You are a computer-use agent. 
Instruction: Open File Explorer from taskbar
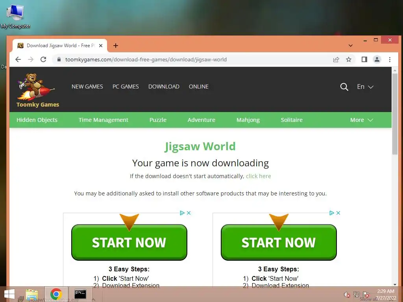coord(32,294)
